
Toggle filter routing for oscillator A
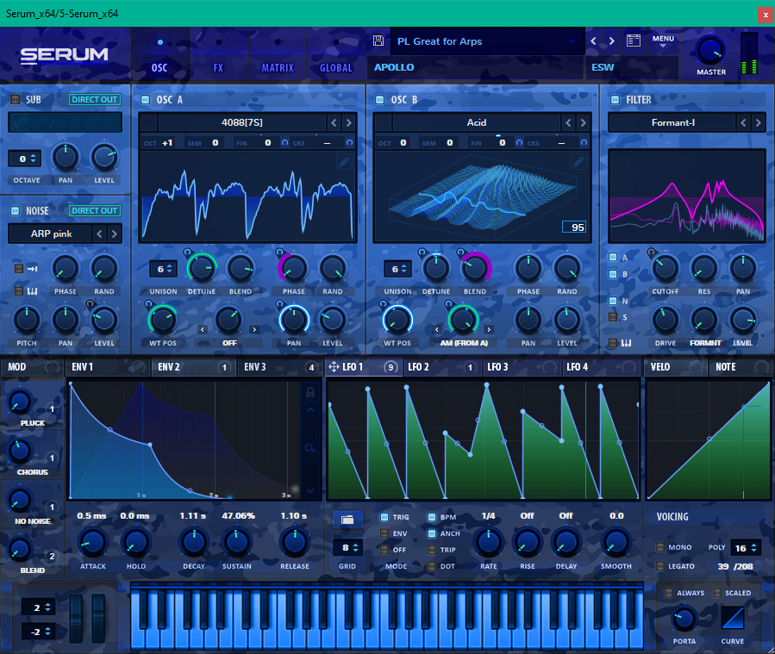coord(613,257)
